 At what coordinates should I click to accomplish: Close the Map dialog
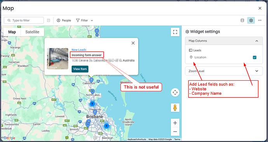pyautogui.click(x=260, y=8)
